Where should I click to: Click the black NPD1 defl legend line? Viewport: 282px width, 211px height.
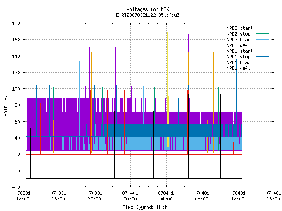point(262,68)
